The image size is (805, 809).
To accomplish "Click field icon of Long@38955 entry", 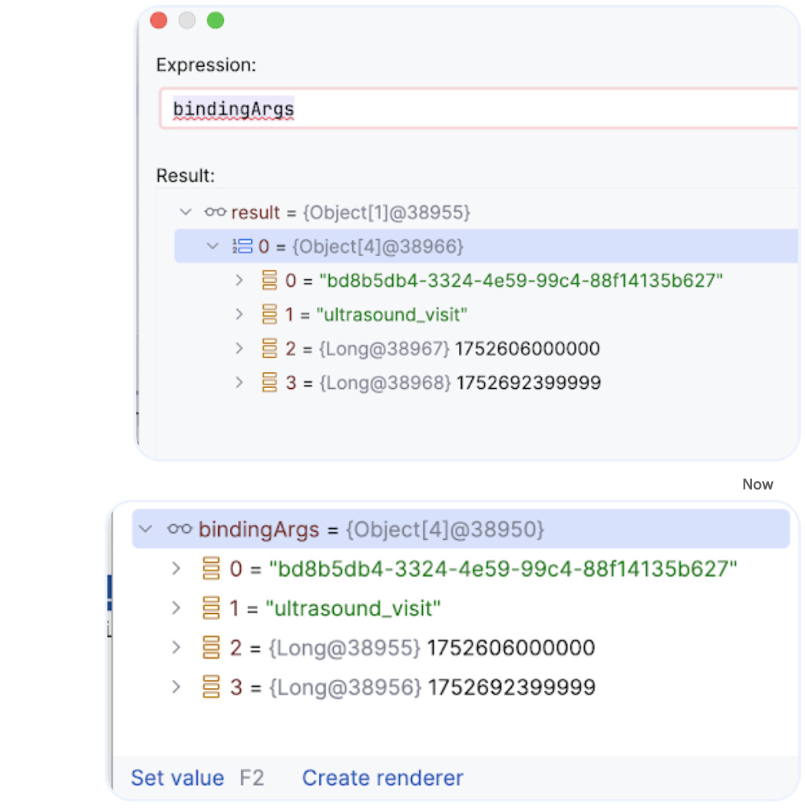I will click(x=211, y=647).
